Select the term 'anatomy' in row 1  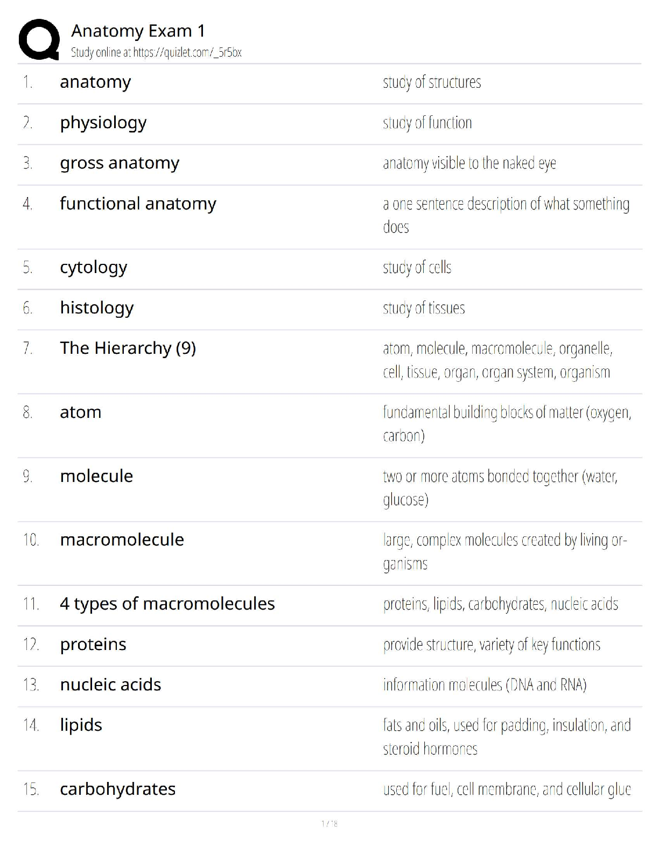pyautogui.click(x=95, y=82)
